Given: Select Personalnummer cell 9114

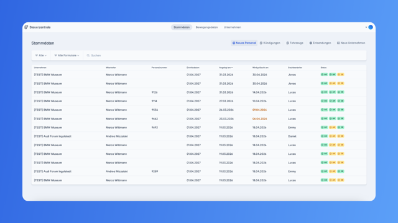Looking at the screenshot, I should tap(154, 101).
